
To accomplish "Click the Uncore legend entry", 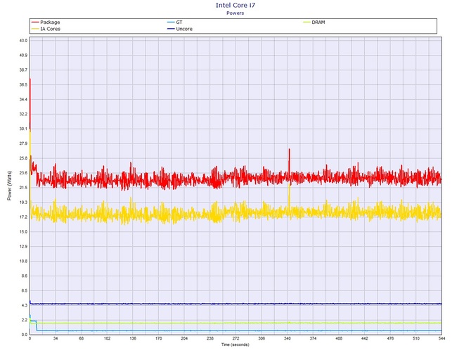I will (180, 29).
